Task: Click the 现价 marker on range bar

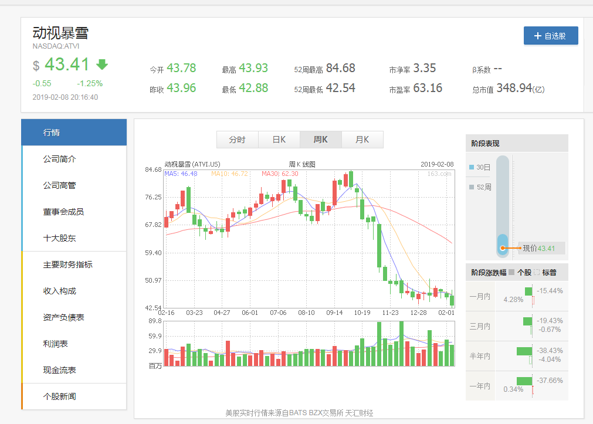Action: click(503, 249)
